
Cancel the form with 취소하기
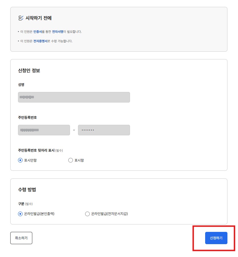point(21,238)
